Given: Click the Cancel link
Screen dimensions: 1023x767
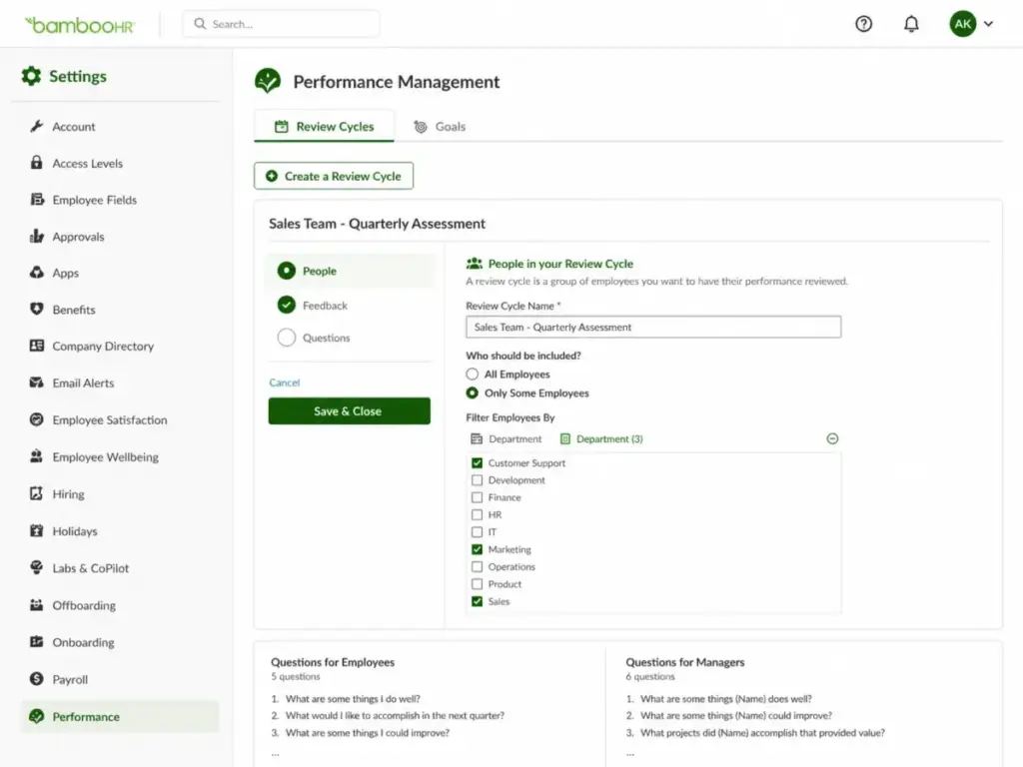Looking at the screenshot, I should [x=285, y=383].
